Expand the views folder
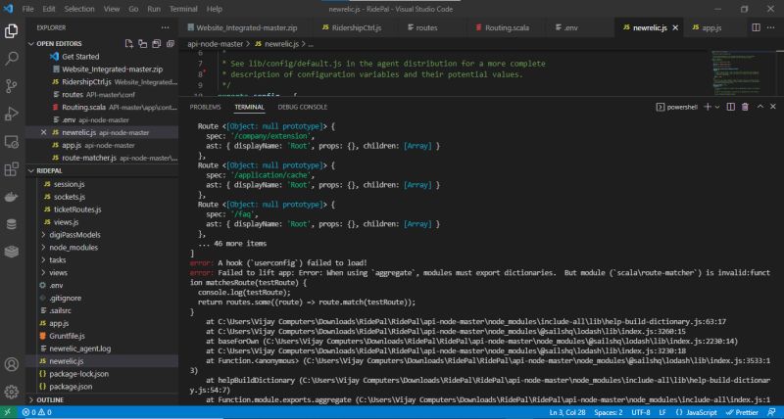The image size is (784, 419). [x=58, y=273]
